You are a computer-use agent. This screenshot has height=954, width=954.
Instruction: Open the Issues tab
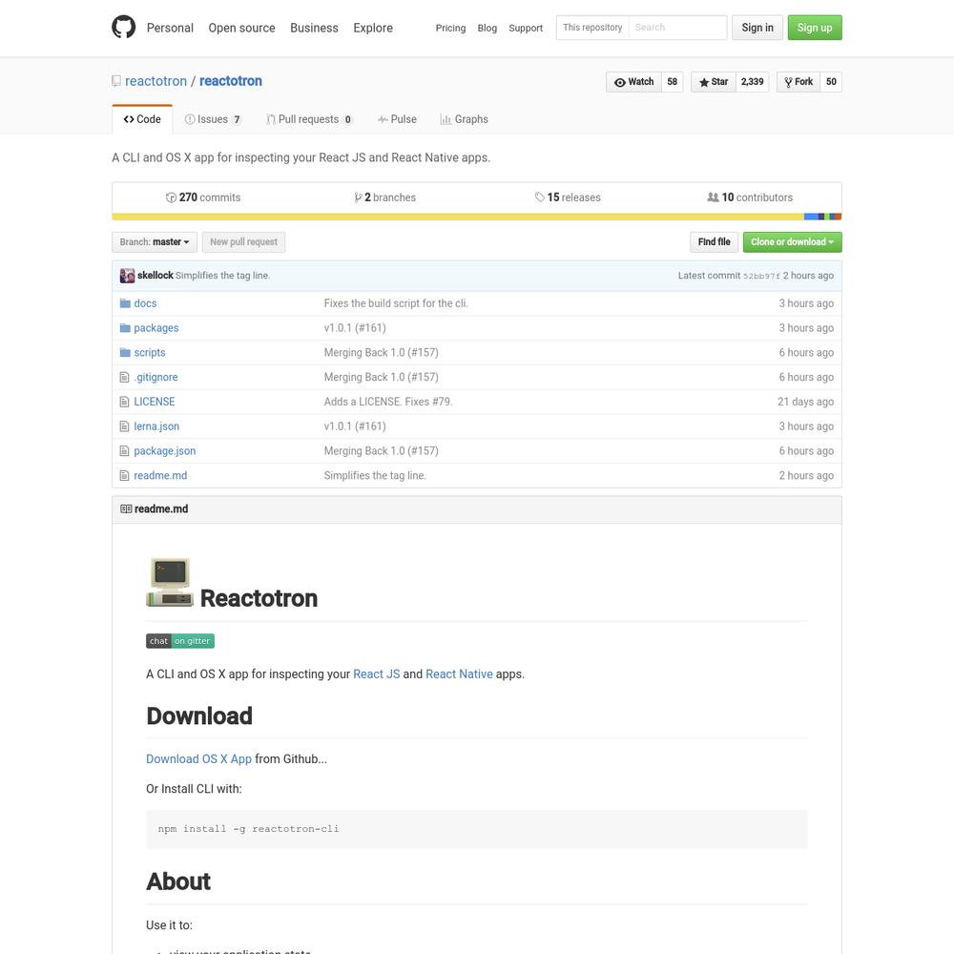213,119
